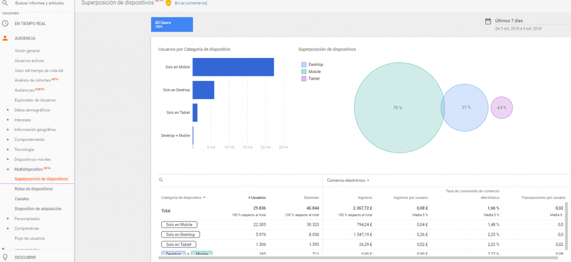Expand Personalizado menu
The width and height of the screenshot is (571, 262).
coord(27,219)
